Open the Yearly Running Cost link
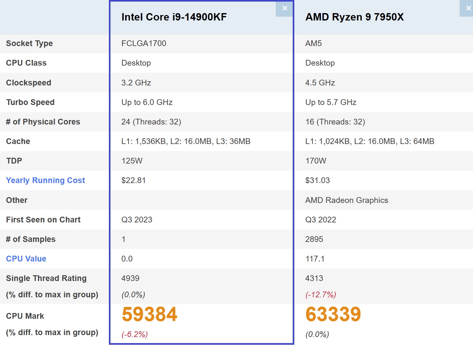This screenshot has width=473, height=345. click(x=45, y=181)
